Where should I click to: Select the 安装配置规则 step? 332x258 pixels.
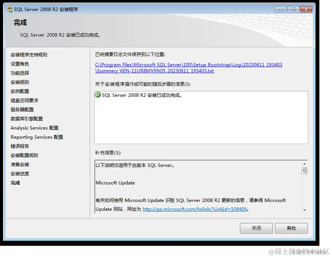[x=24, y=155]
